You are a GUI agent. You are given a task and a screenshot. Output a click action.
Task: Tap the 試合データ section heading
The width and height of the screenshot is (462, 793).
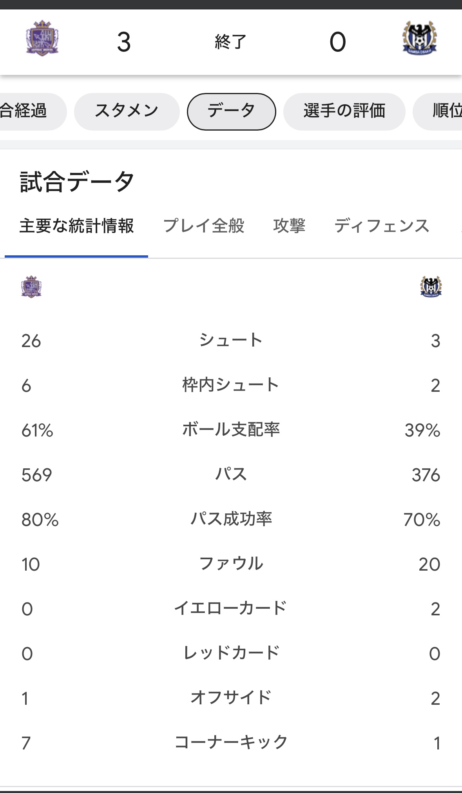pos(77,182)
